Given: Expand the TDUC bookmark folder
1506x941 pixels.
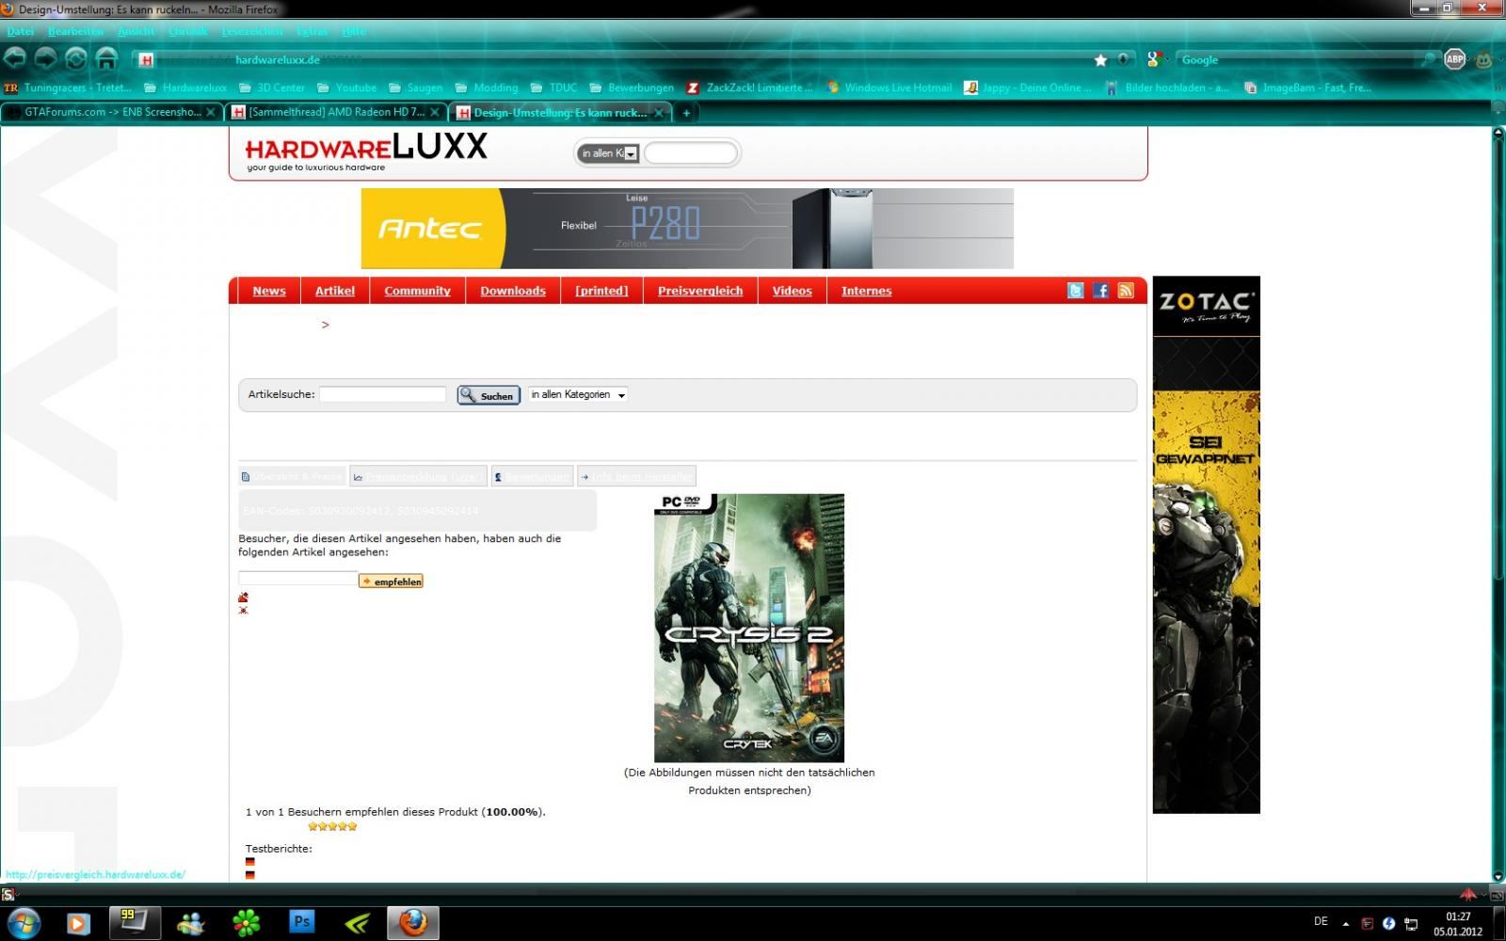Looking at the screenshot, I should click(553, 88).
